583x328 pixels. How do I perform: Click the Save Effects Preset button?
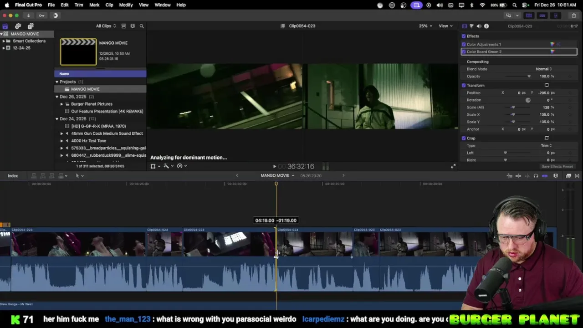557,166
